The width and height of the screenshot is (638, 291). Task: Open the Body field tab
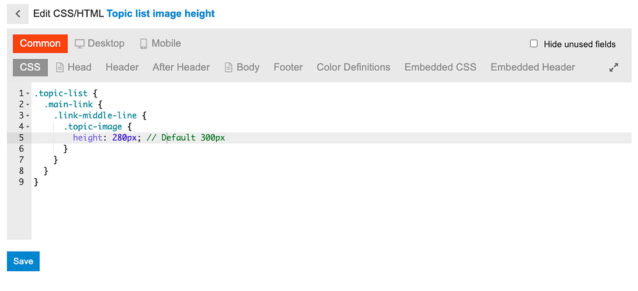point(242,68)
